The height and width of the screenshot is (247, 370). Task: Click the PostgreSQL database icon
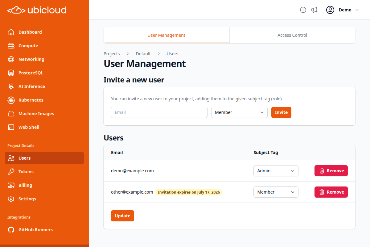(x=11, y=73)
